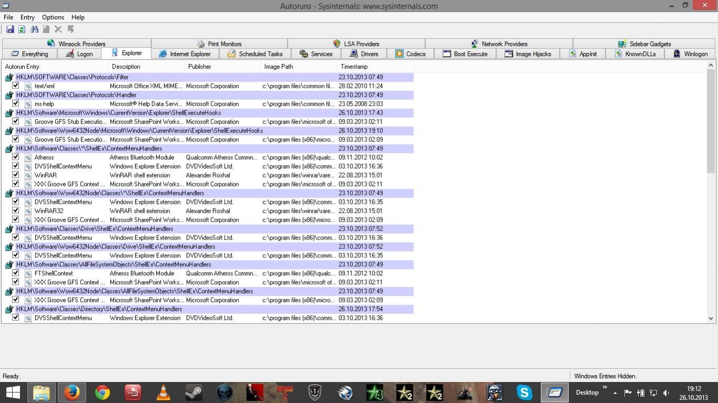
Task: Open the Entry menu
Action: (x=27, y=17)
